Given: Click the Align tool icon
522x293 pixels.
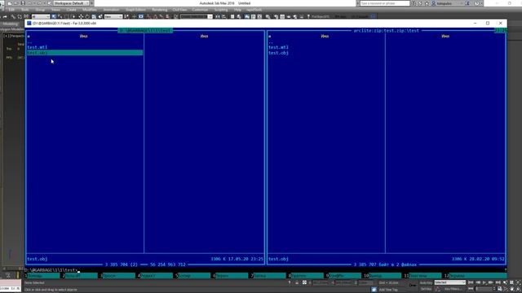Looking at the screenshot, I should coord(224,16).
